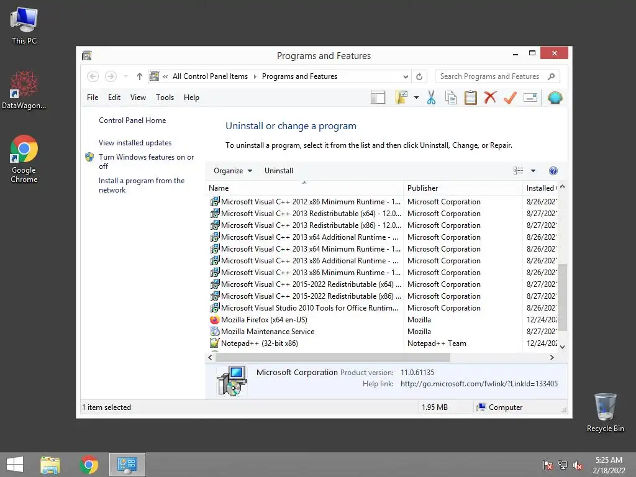Select Visual C++ 2015-2022 Redistributable (x64) row

(383, 284)
